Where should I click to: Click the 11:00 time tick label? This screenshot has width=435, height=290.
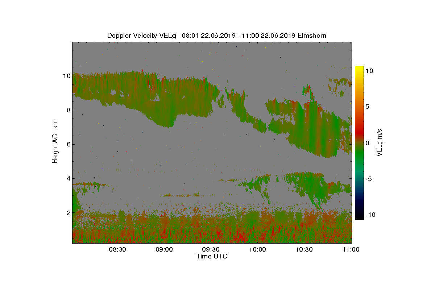[351, 249]
